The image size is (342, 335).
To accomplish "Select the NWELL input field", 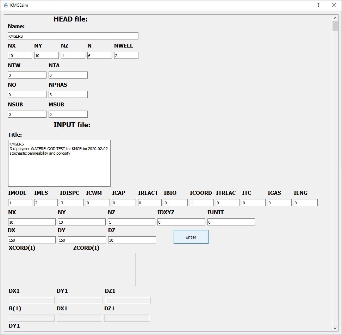I will (126, 56).
